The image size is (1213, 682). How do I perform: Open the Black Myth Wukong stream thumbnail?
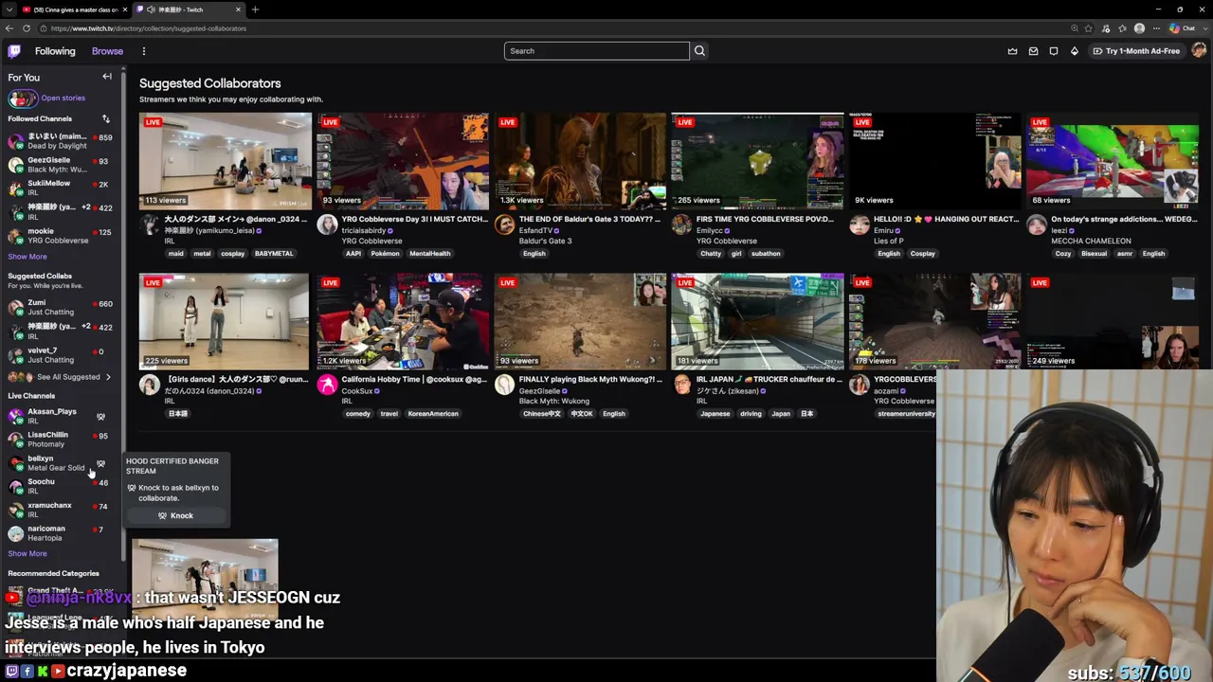tap(580, 321)
